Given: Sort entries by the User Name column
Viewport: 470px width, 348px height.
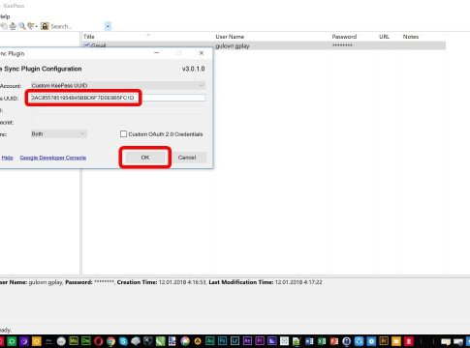Looking at the screenshot, I should pos(230,37).
